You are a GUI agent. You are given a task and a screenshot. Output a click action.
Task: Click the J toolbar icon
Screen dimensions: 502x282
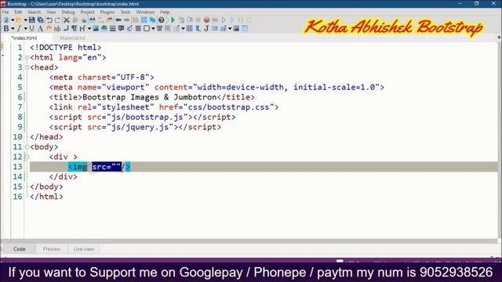point(206,28)
